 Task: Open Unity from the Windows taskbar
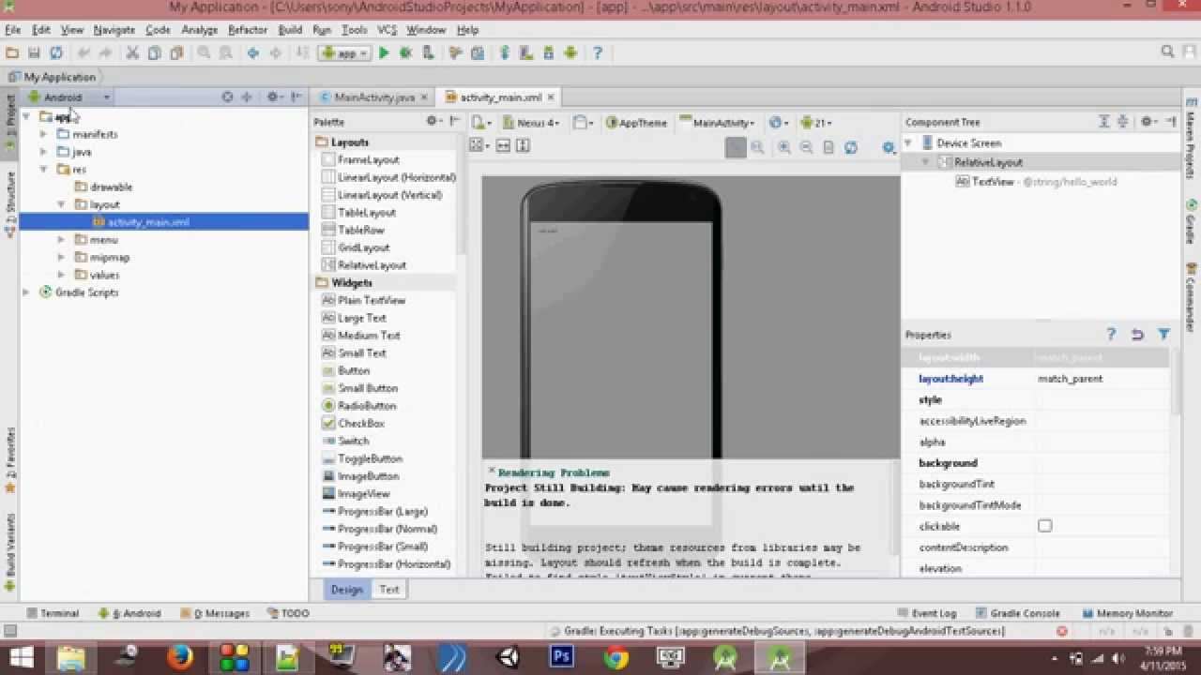[508, 657]
